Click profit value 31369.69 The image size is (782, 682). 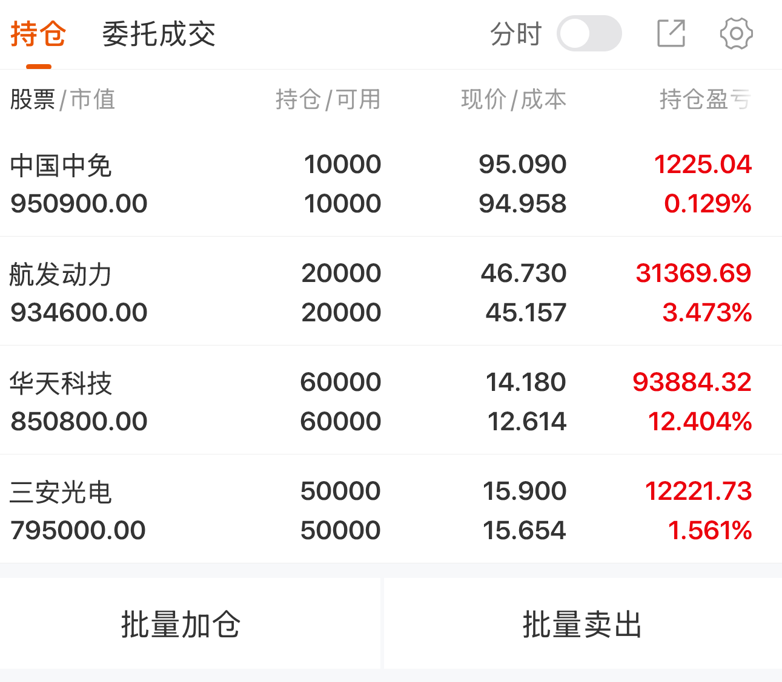[x=694, y=273]
